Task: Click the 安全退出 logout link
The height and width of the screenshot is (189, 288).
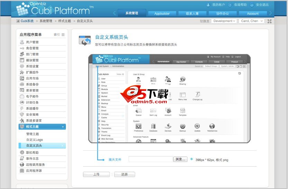Action: pos(262,5)
